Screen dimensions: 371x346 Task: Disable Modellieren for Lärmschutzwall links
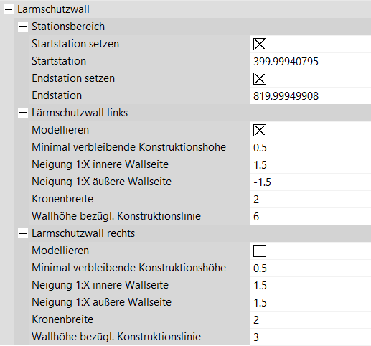pyautogui.click(x=260, y=131)
